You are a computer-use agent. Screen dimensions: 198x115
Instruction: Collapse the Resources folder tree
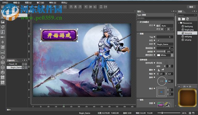[179, 23]
